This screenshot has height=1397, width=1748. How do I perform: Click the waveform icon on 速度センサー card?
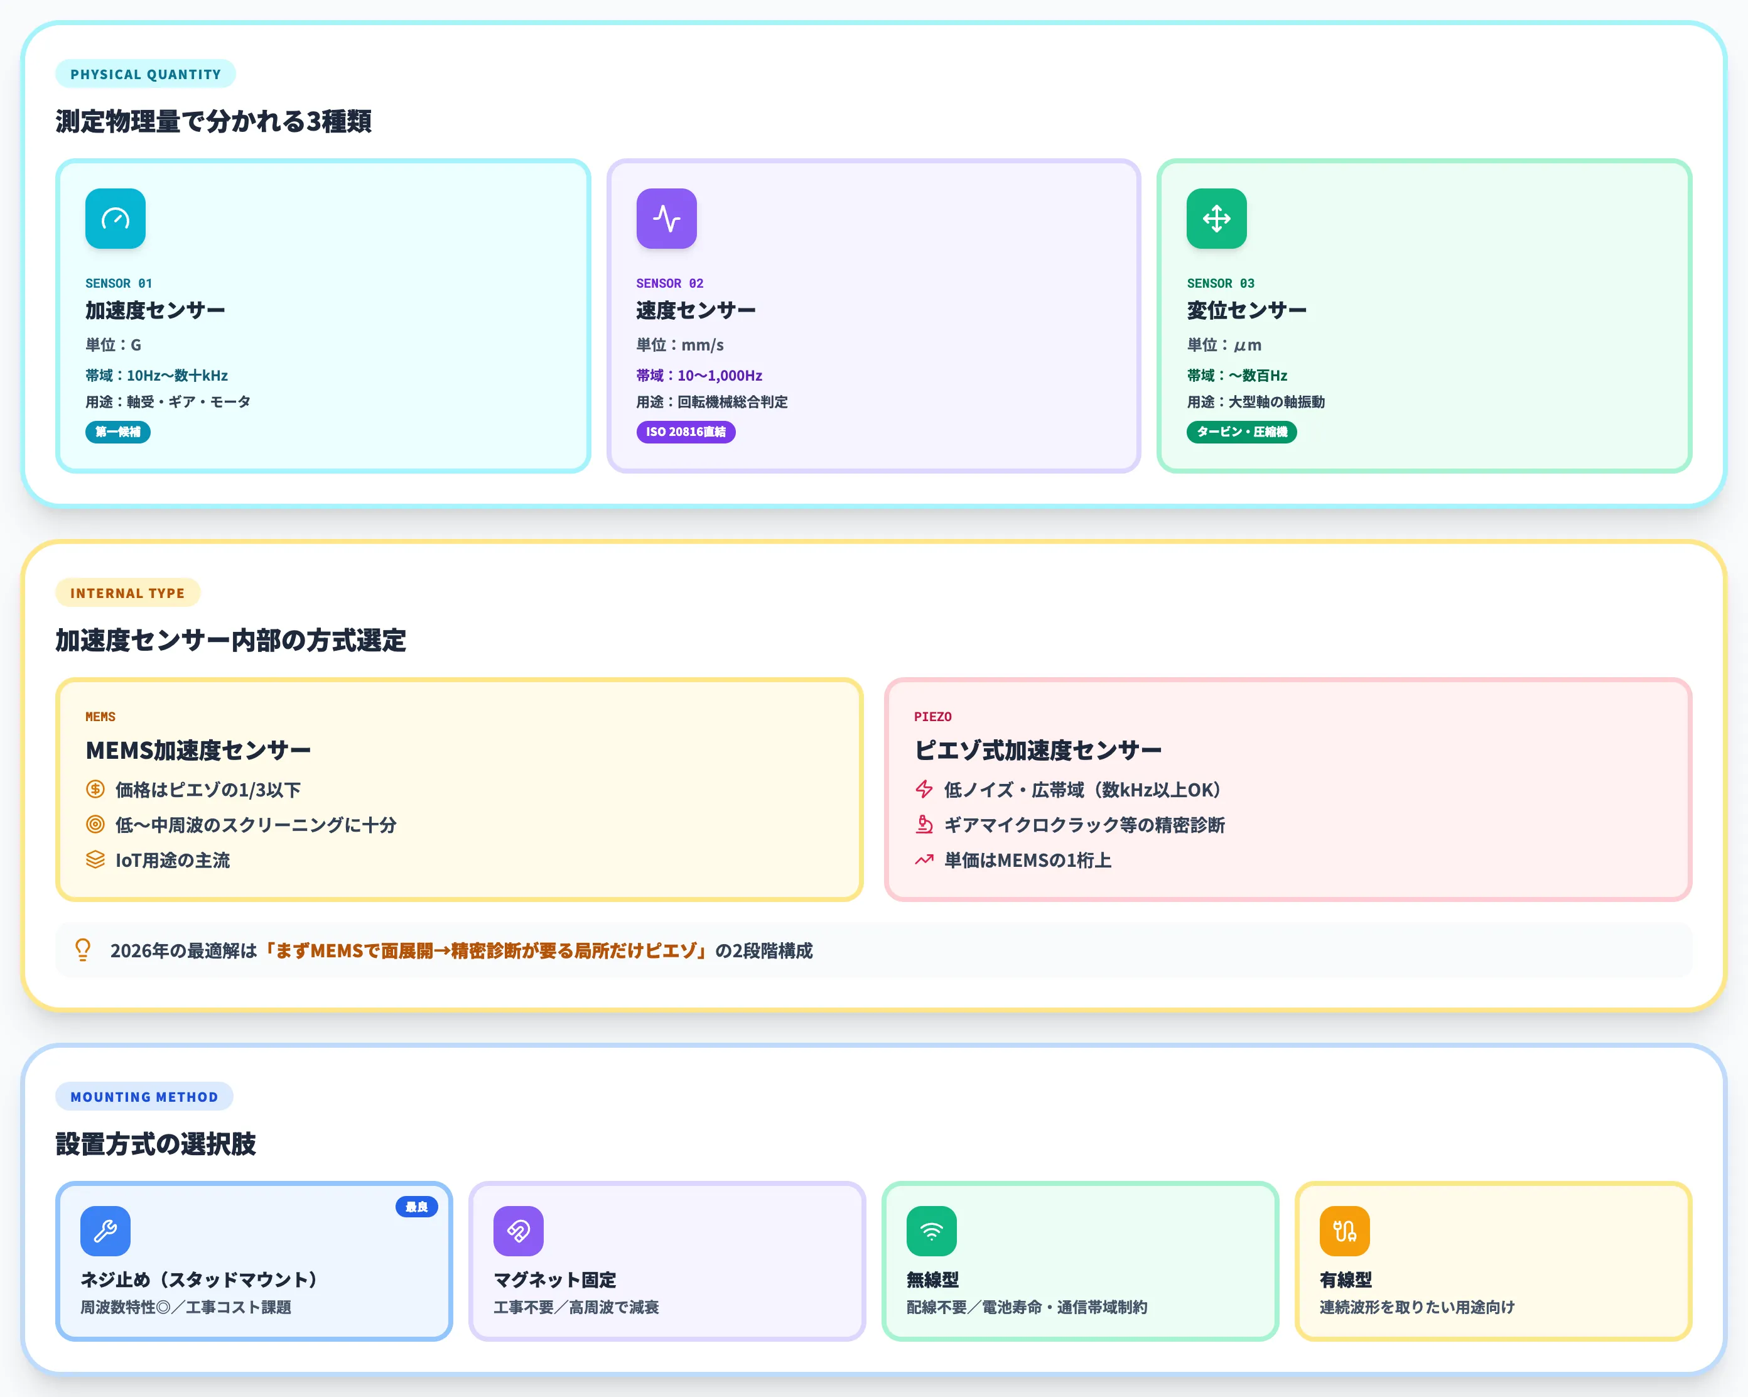(666, 218)
